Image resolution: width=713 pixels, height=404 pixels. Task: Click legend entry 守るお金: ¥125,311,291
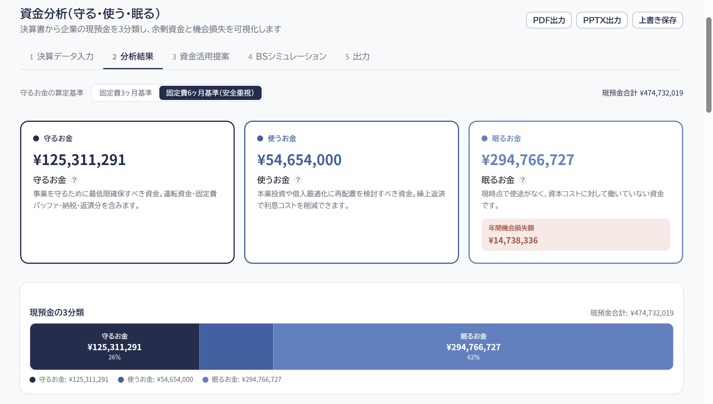pos(69,379)
